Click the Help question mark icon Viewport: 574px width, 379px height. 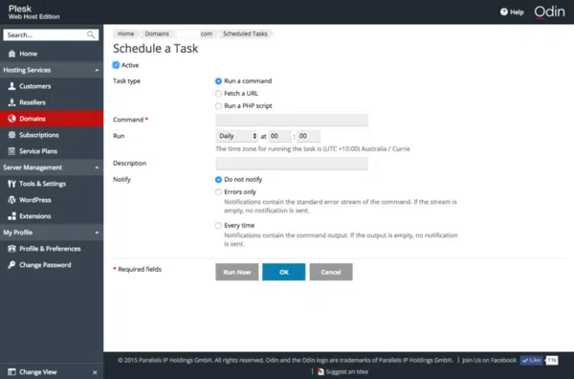pyautogui.click(x=504, y=12)
